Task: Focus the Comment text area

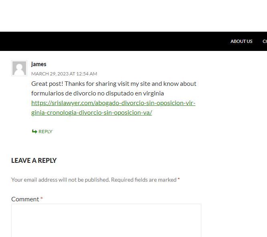Action: click(106, 220)
